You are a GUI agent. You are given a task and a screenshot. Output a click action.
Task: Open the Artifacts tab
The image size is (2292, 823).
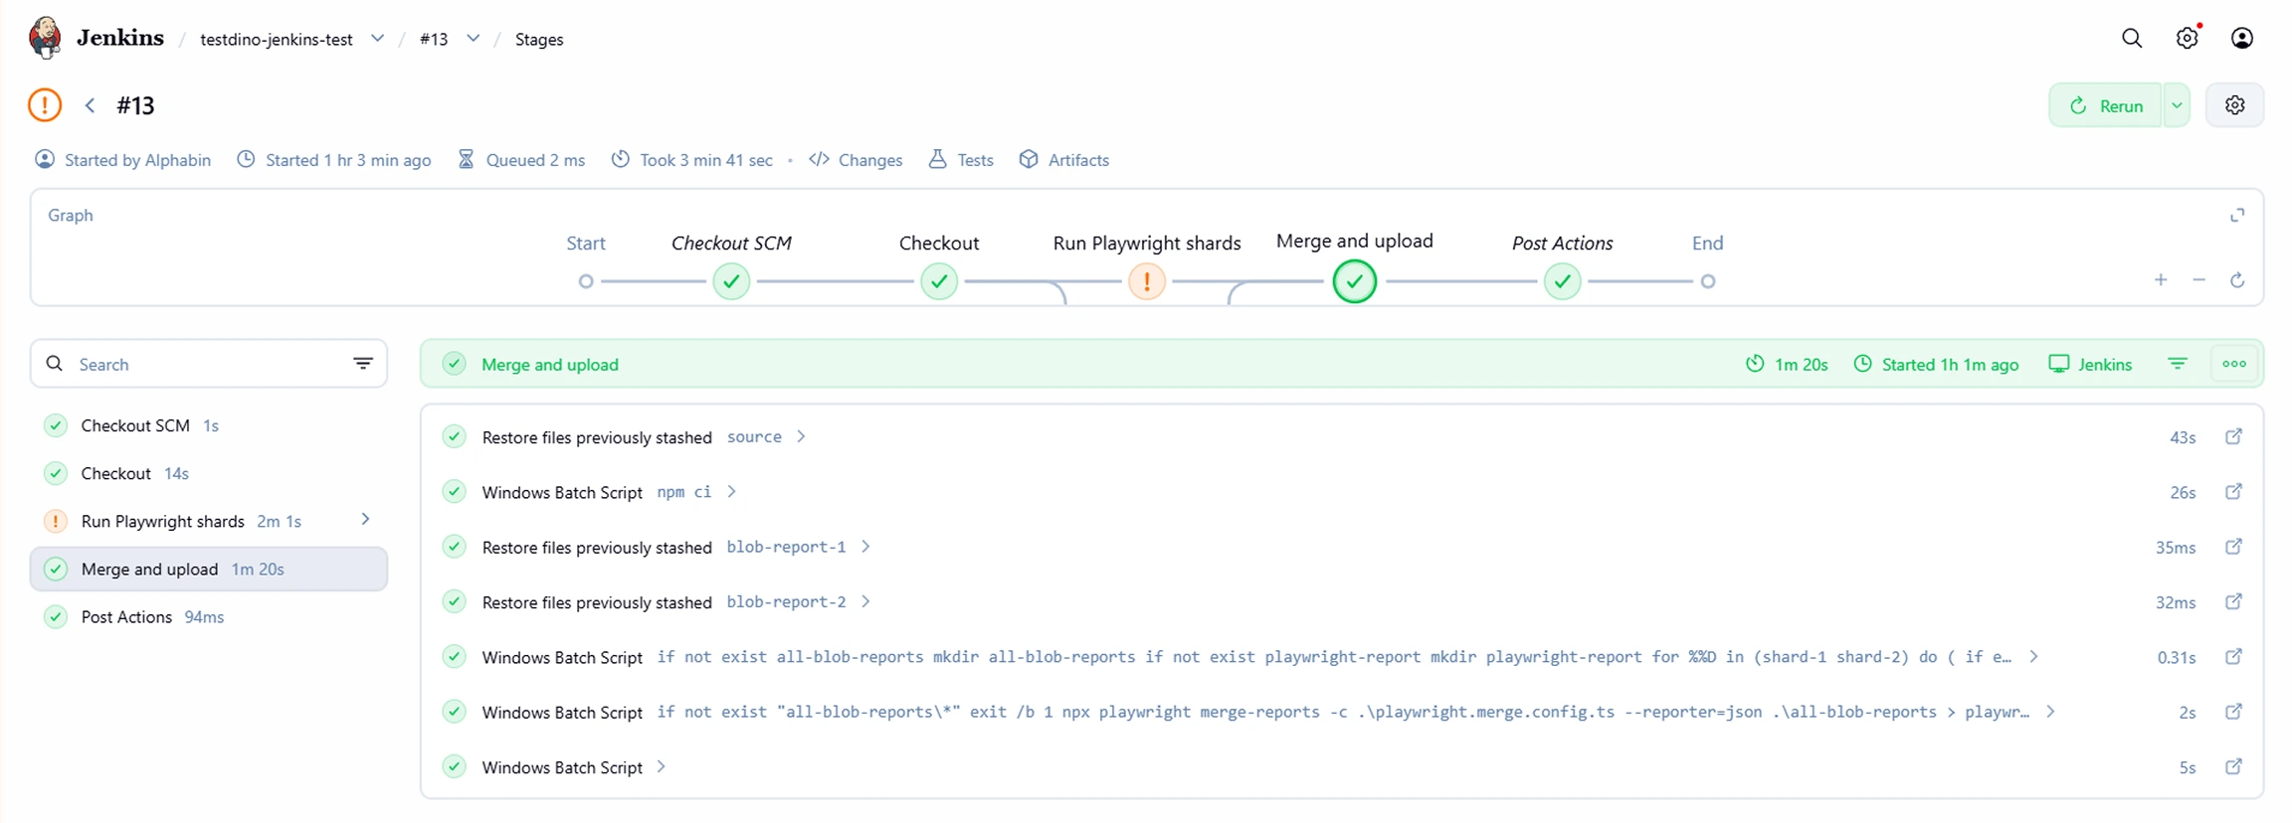pyautogui.click(x=1063, y=160)
